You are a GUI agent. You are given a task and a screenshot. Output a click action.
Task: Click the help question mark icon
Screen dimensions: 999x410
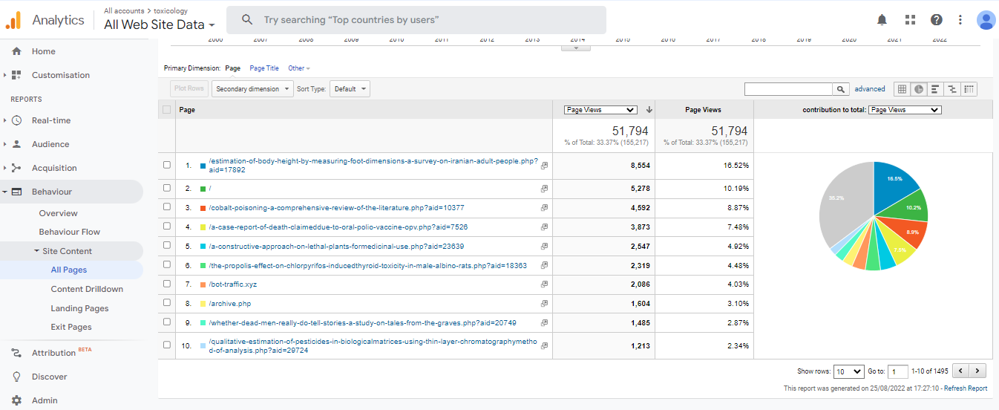[x=937, y=20]
